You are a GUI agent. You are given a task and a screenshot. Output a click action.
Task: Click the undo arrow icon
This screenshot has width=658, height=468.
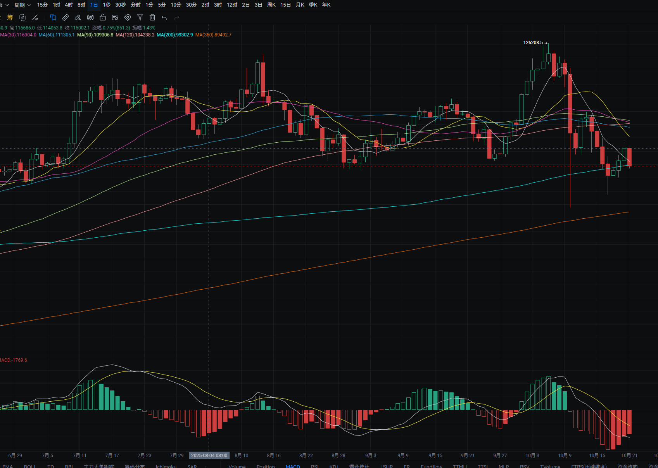[x=164, y=17]
